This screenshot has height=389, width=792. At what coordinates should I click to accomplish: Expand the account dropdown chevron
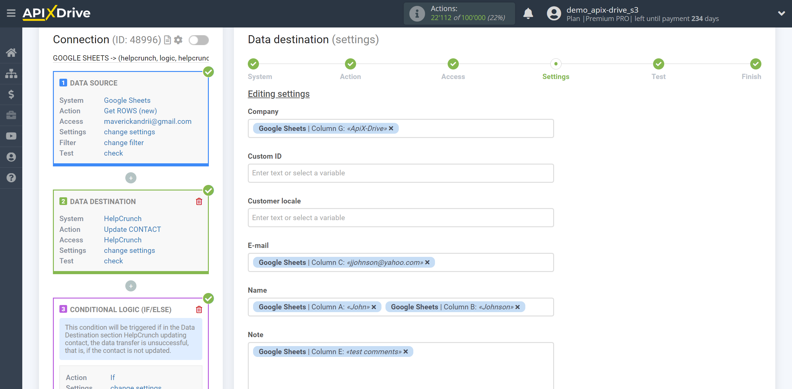click(781, 13)
